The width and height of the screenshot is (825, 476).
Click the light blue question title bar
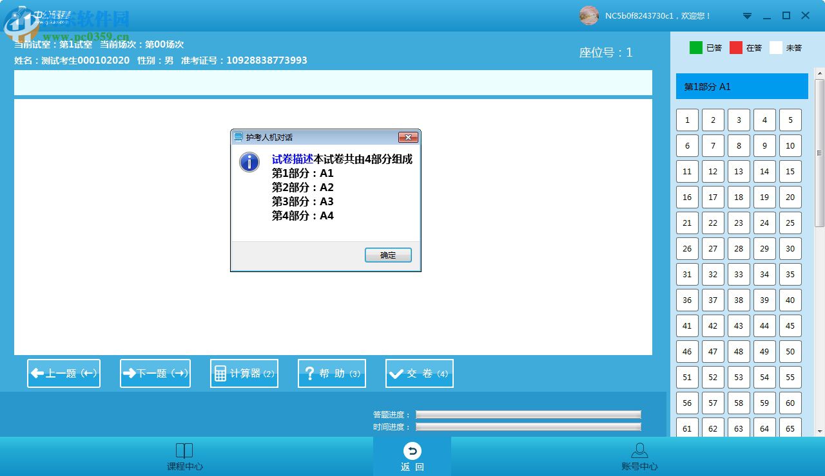[333, 83]
